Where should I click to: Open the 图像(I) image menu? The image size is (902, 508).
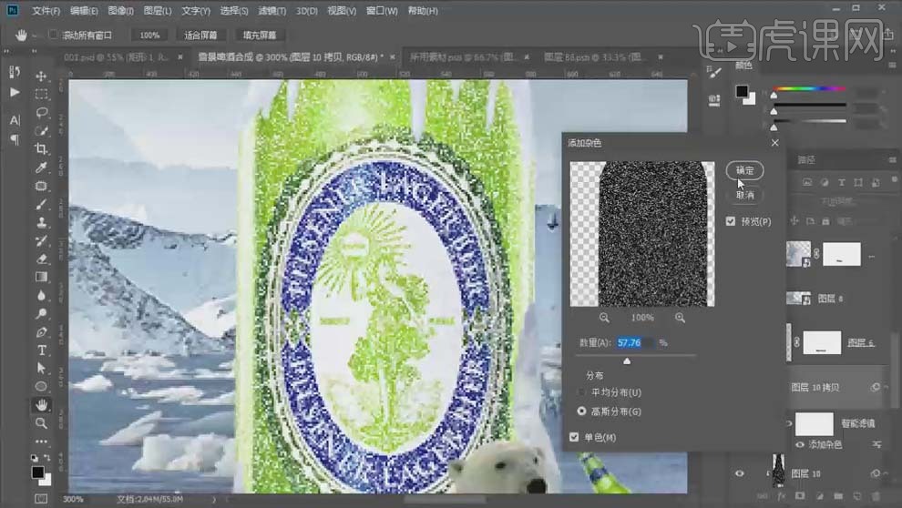pos(120,11)
